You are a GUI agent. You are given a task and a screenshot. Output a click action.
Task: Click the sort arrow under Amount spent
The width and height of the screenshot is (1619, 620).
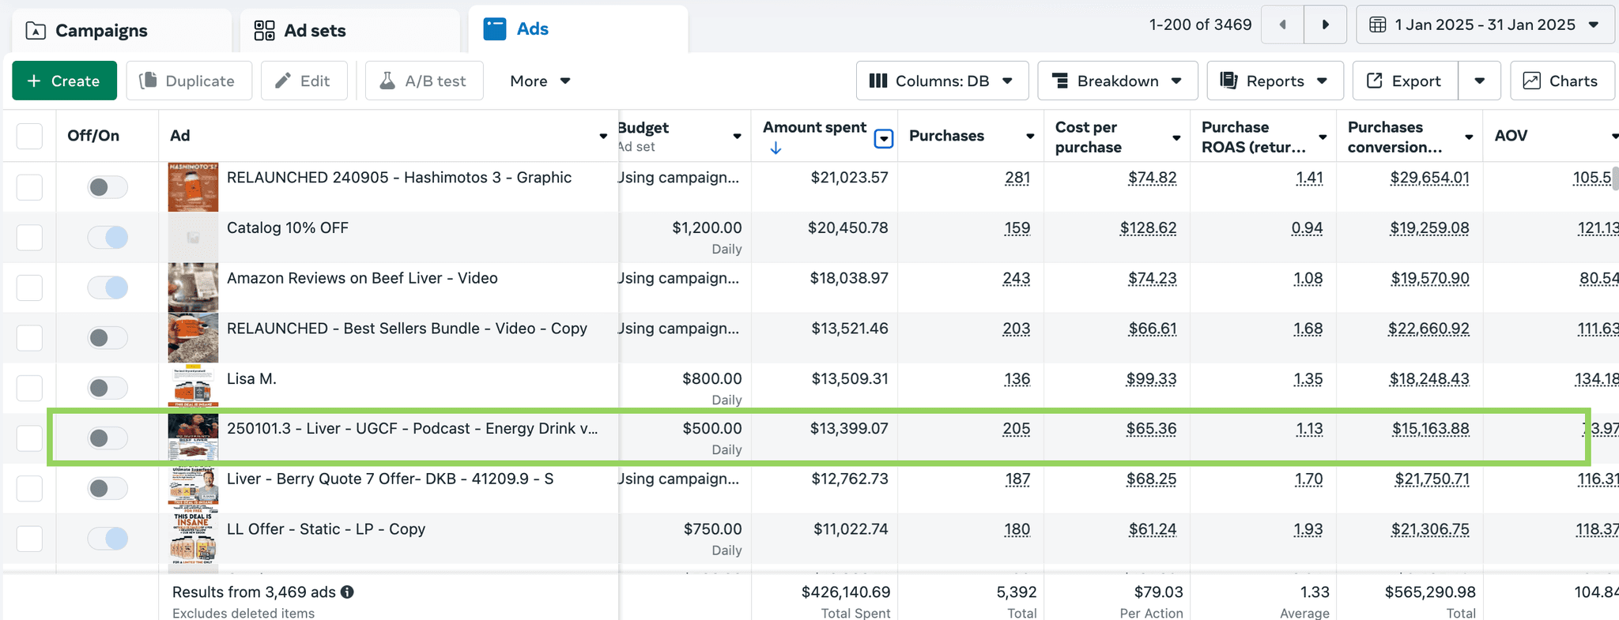(776, 148)
